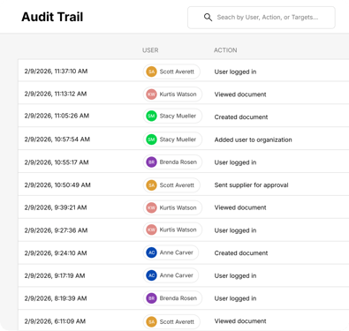This screenshot has height=331, width=349.
Task: Click 'Viewed document' at 9:39:21 AM
Action: pyautogui.click(x=240, y=207)
